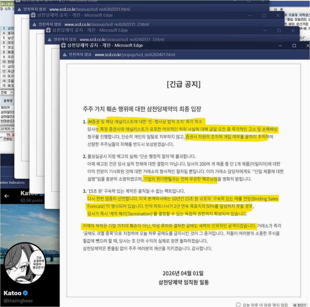This screenshot has width=310, height=307.
Task: Click warning triangle in scd_noti260331_2 address bar
Action: coord(35,24)
